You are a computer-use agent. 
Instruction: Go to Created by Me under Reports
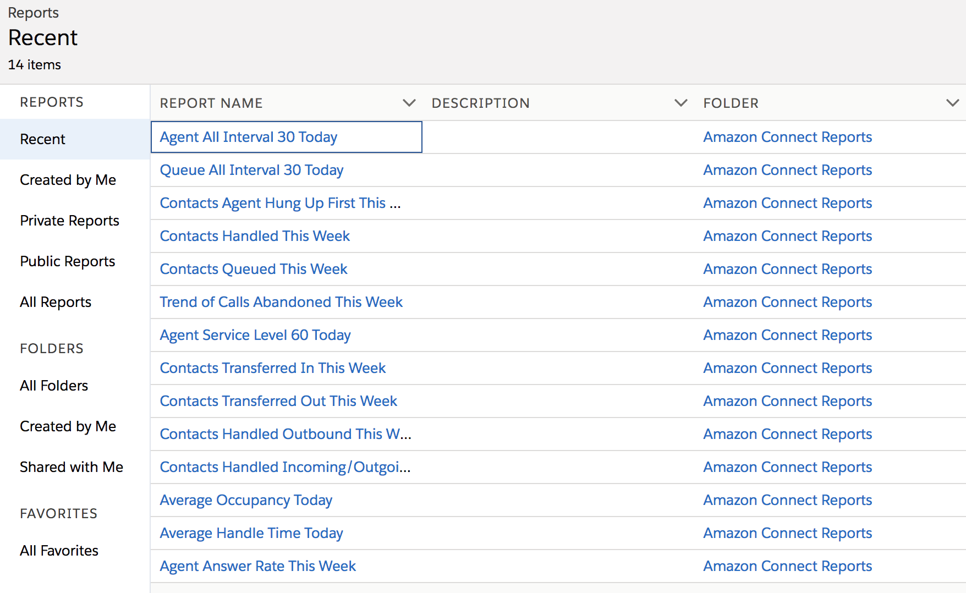(68, 180)
